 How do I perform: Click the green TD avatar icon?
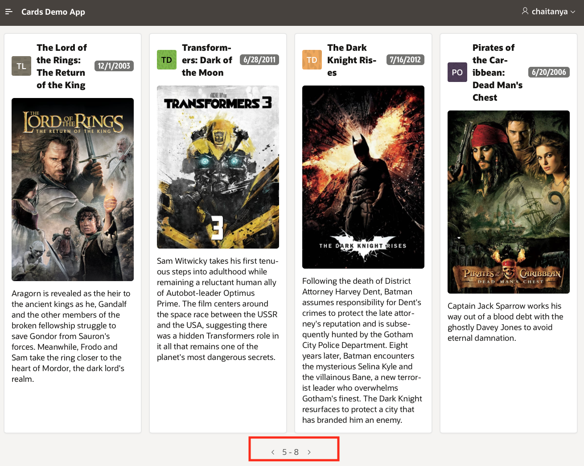click(167, 60)
